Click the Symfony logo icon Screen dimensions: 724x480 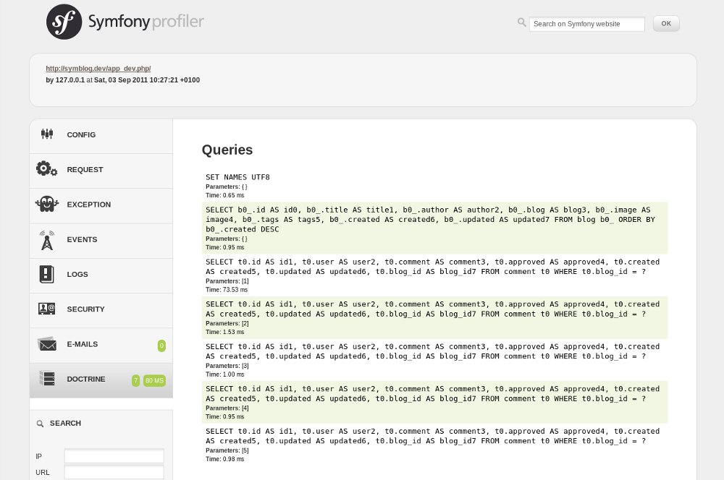pos(64,22)
